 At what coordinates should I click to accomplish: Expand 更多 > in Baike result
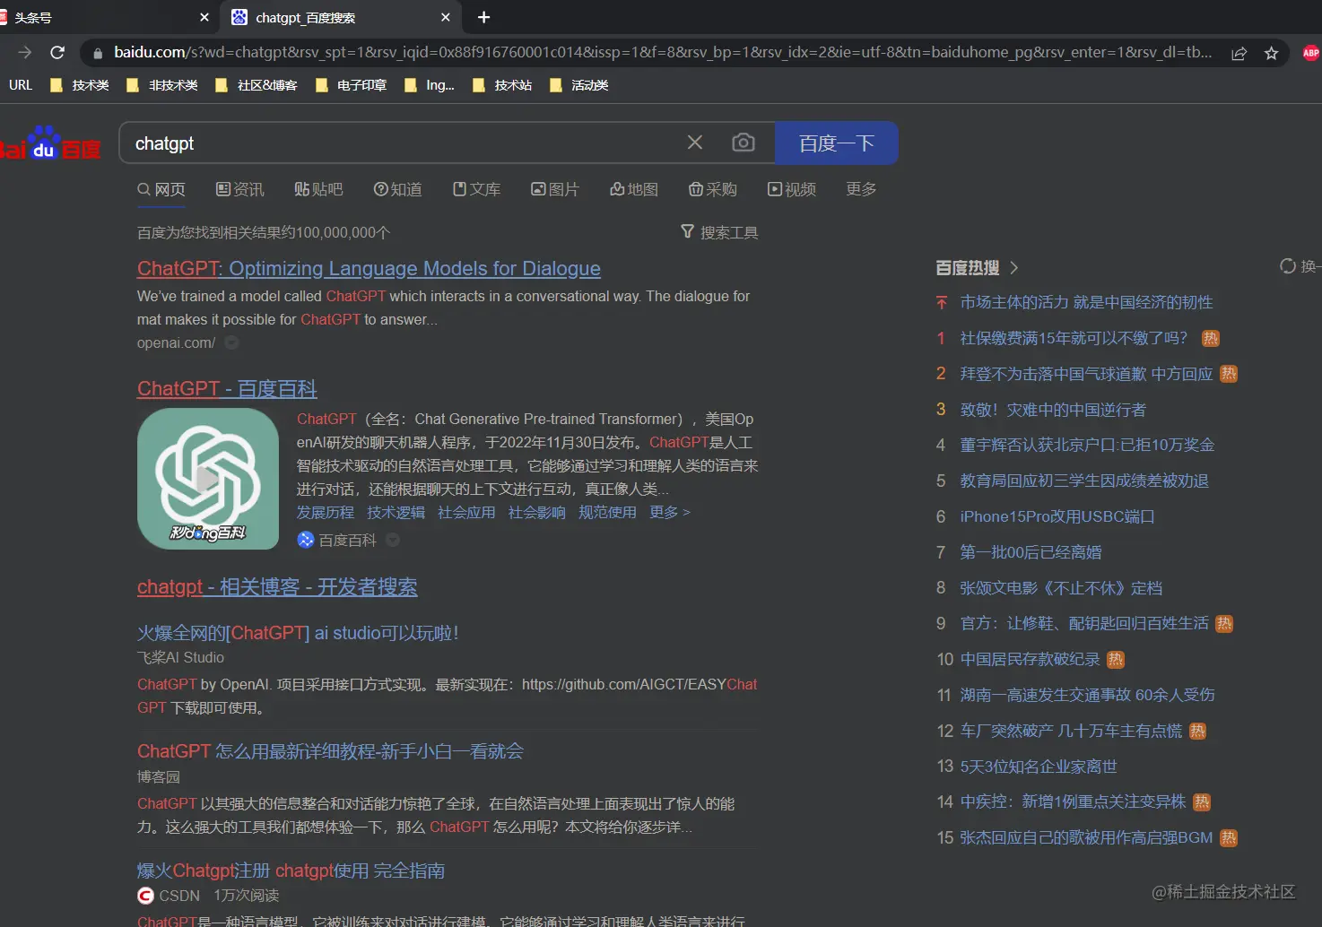point(670,512)
